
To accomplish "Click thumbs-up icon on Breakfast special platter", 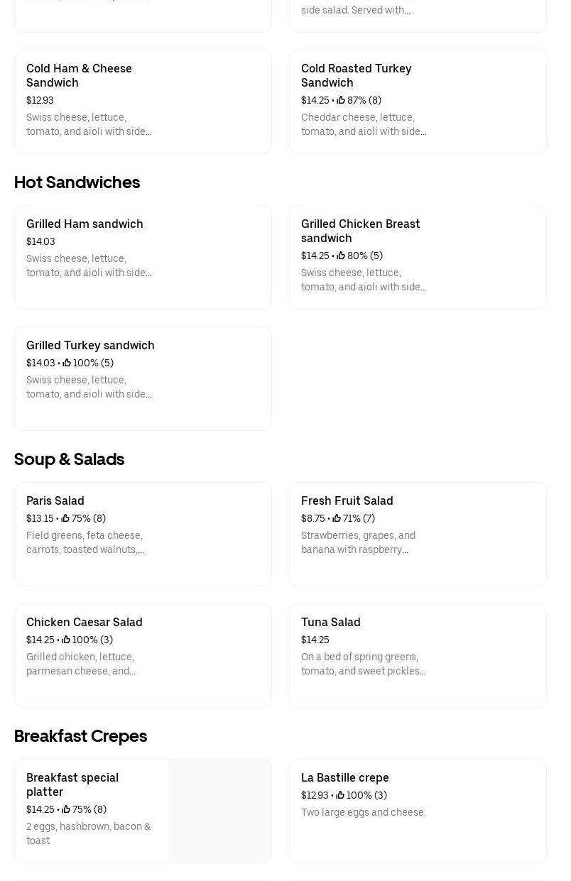I will pyautogui.click(x=66, y=809).
